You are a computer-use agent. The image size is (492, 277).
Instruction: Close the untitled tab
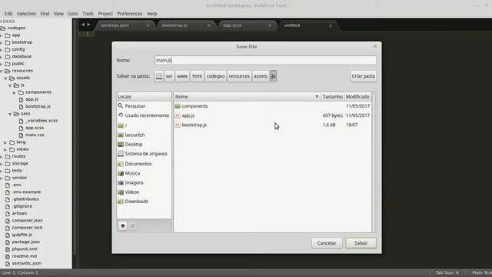(x=331, y=25)
